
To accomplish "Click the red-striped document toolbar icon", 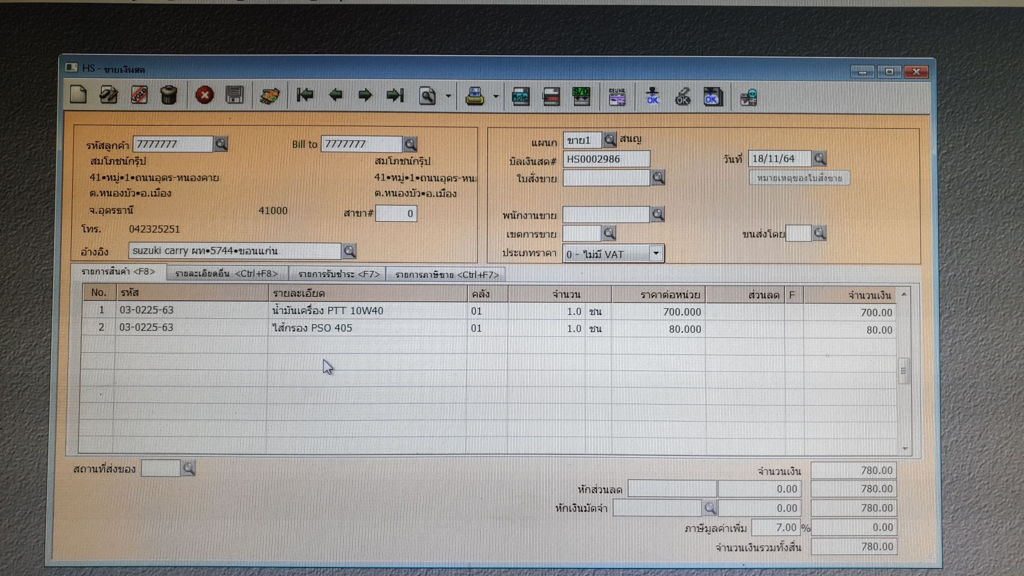I will click(551, 97).
